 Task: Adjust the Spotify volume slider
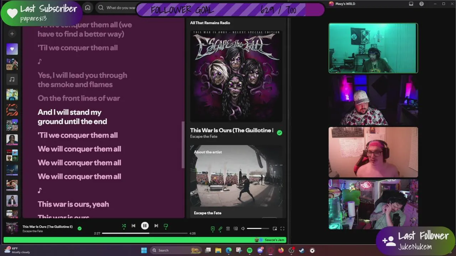click(258, 229)
